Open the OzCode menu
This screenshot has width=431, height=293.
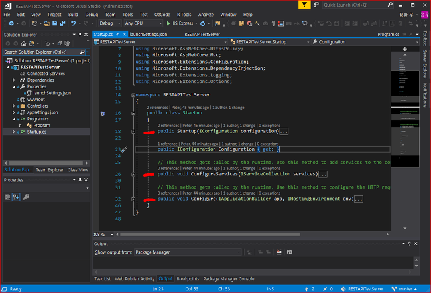coord(162,15)
